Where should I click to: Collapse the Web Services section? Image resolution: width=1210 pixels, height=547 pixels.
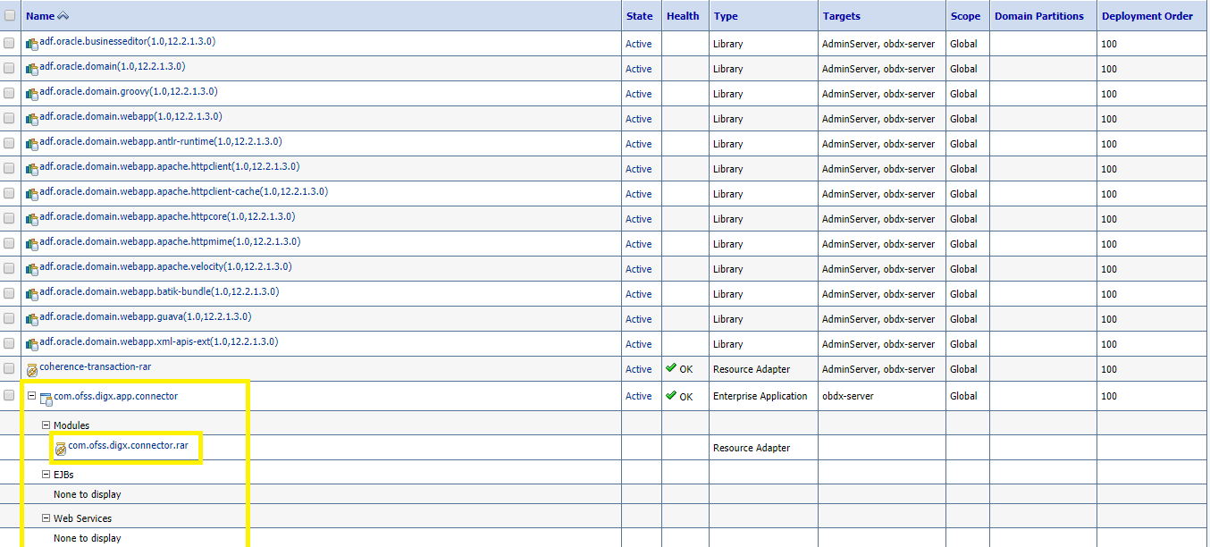[46, 518]
